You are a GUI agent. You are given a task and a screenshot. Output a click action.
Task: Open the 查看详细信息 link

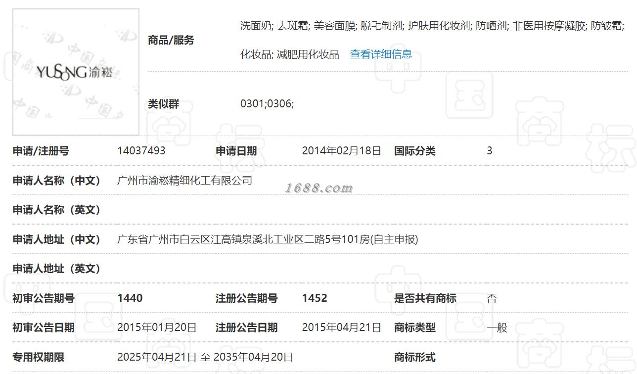click(381, 54)
